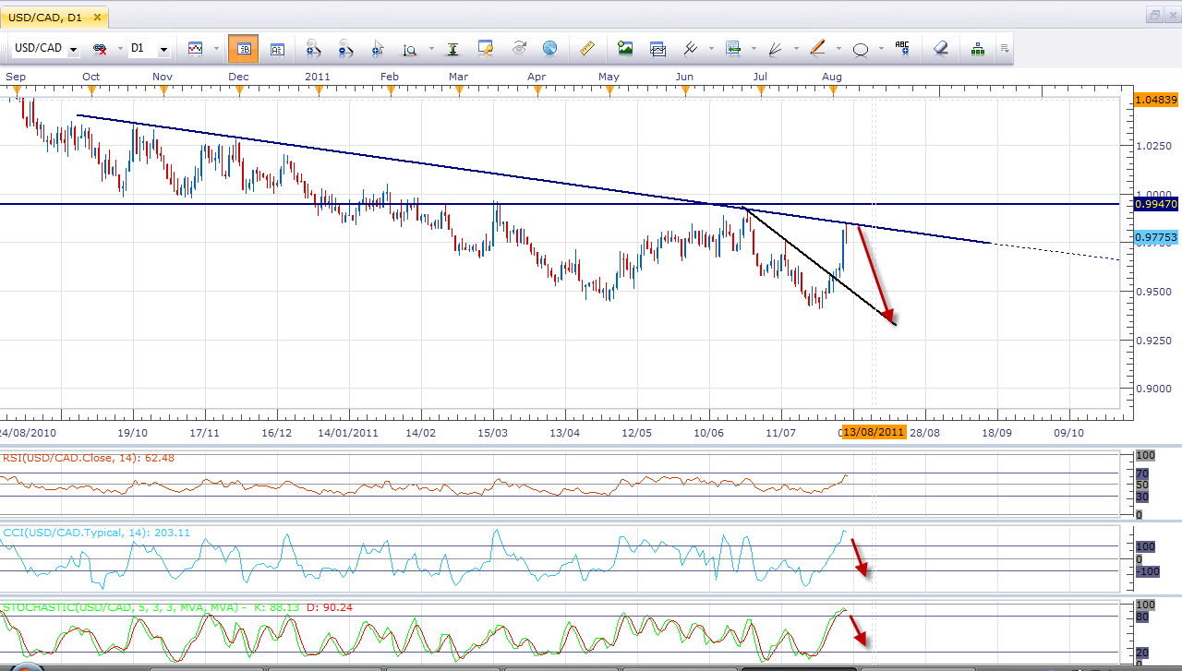1182x671 pixels.
Task: Click the grey eye icon in toolbar
Action: pos(518,49)
